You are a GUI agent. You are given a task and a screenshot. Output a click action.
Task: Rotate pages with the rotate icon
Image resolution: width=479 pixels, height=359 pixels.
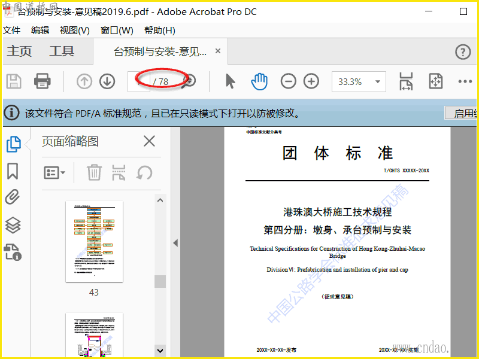click(144, 173)
